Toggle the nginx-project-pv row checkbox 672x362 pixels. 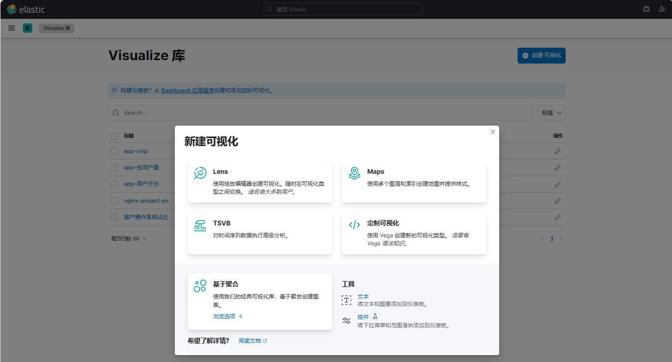tap(115, 201)
